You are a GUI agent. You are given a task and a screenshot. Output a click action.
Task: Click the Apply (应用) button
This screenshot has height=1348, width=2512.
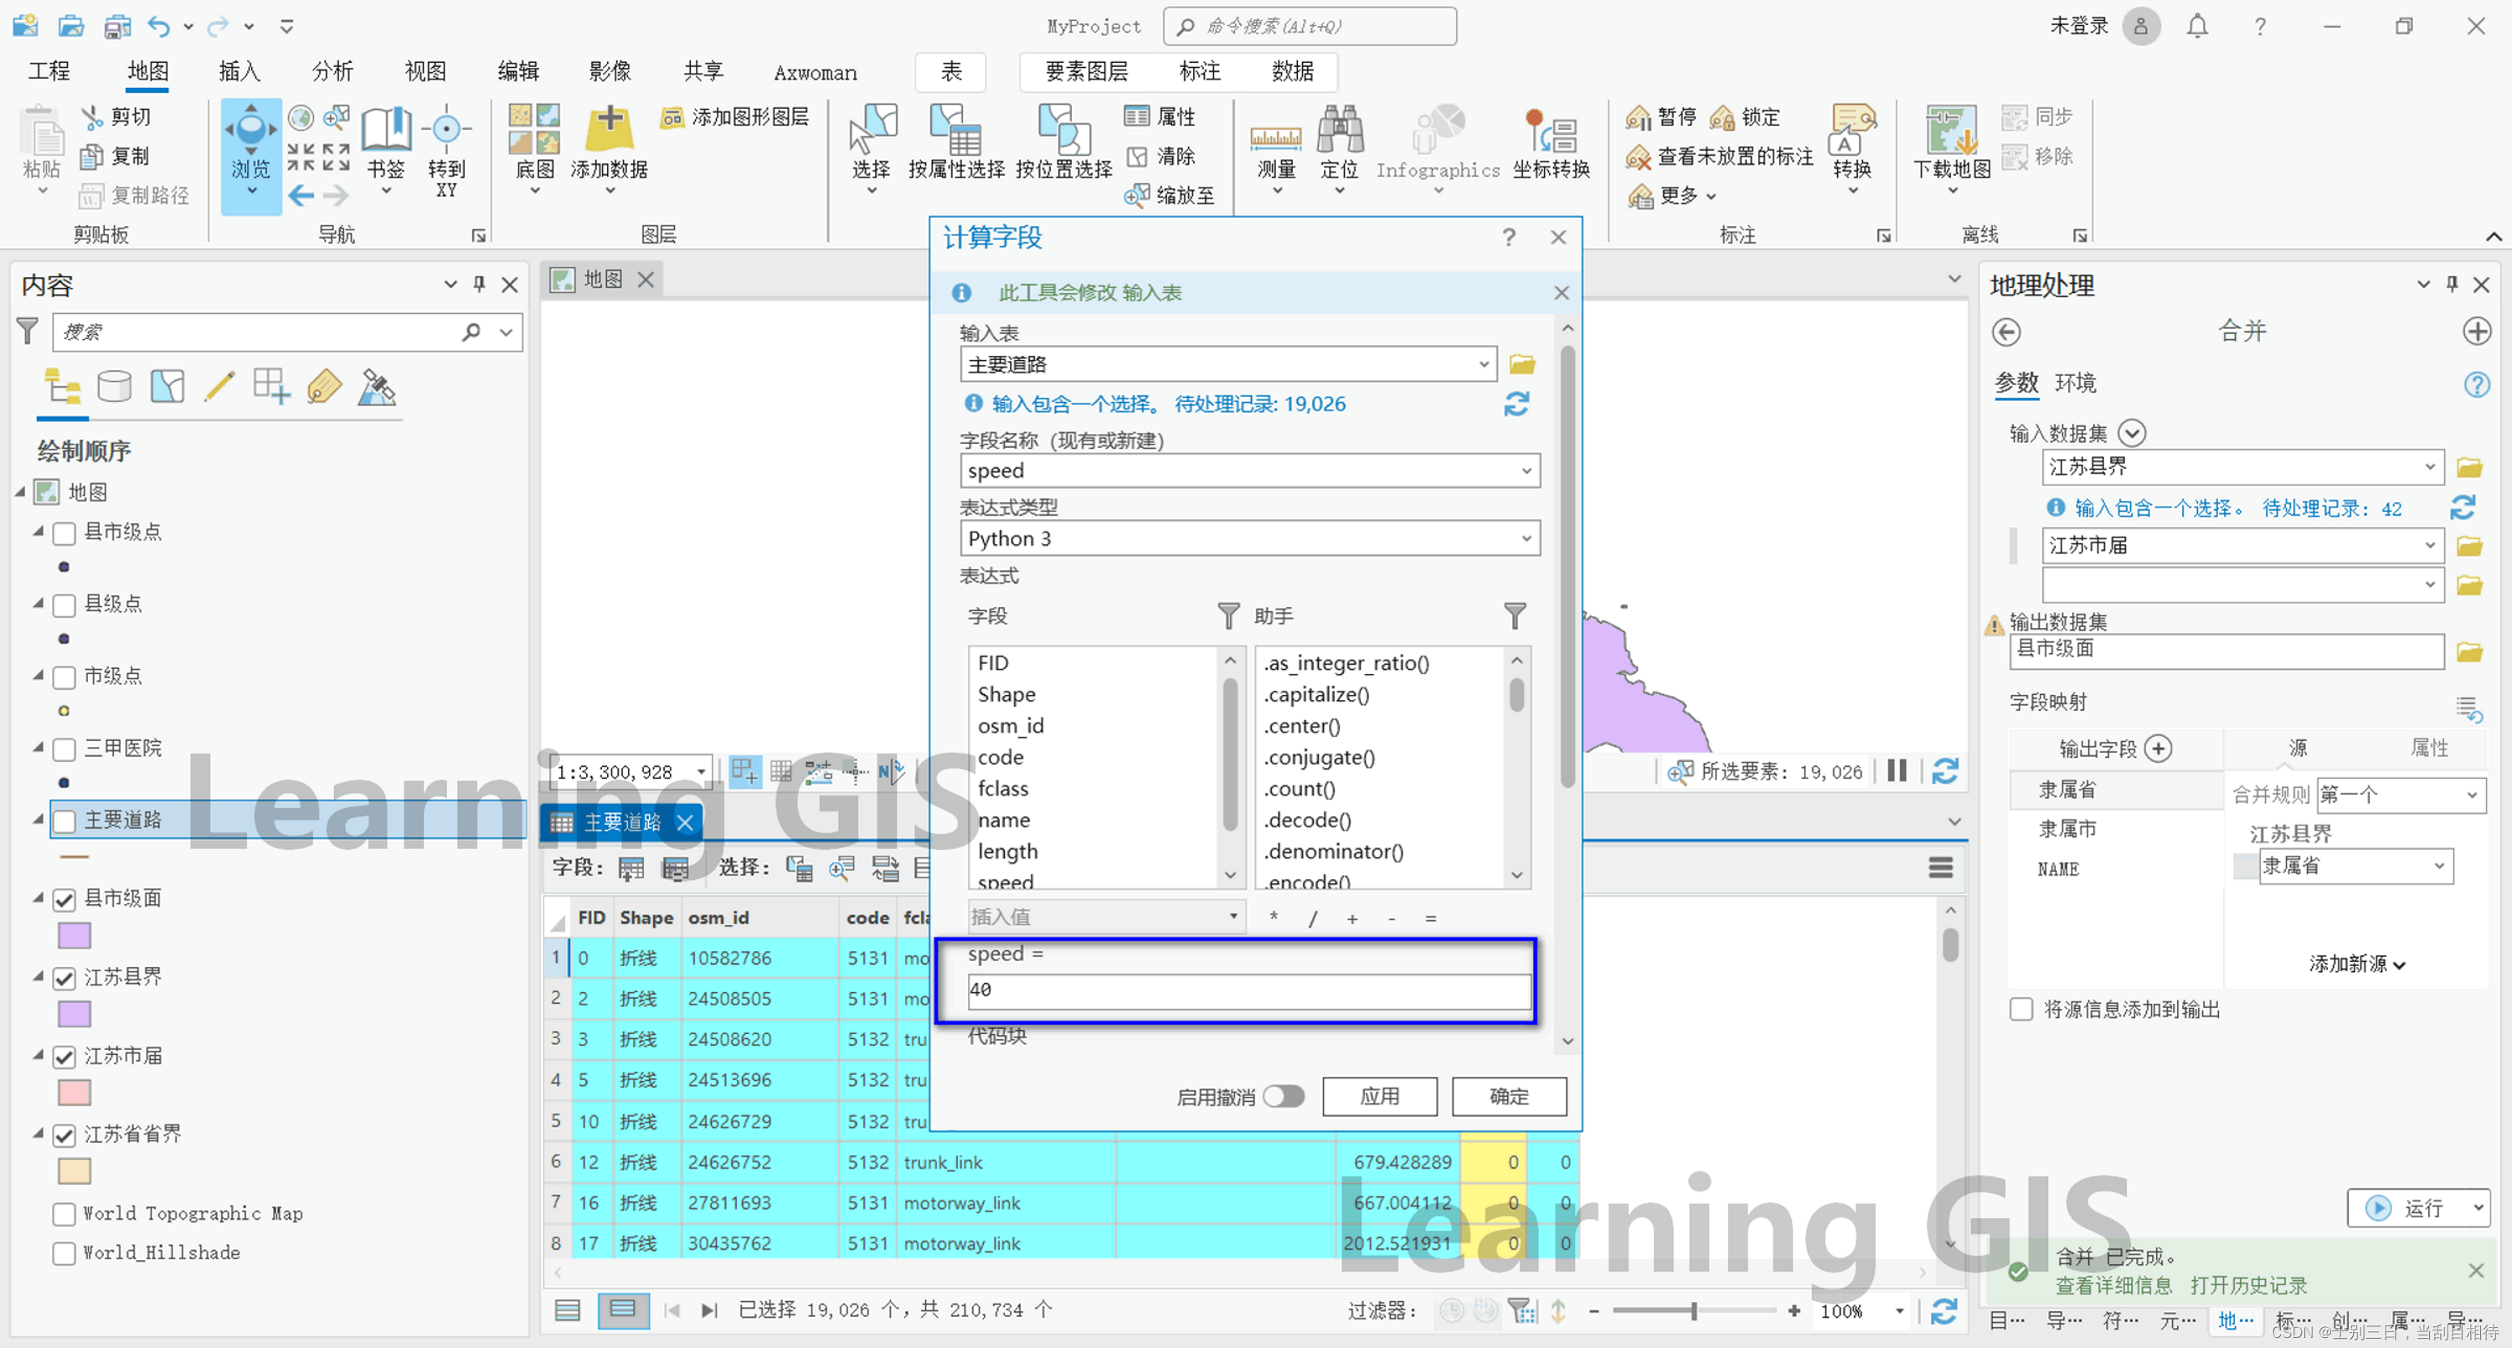[x=1379, y=1096]
